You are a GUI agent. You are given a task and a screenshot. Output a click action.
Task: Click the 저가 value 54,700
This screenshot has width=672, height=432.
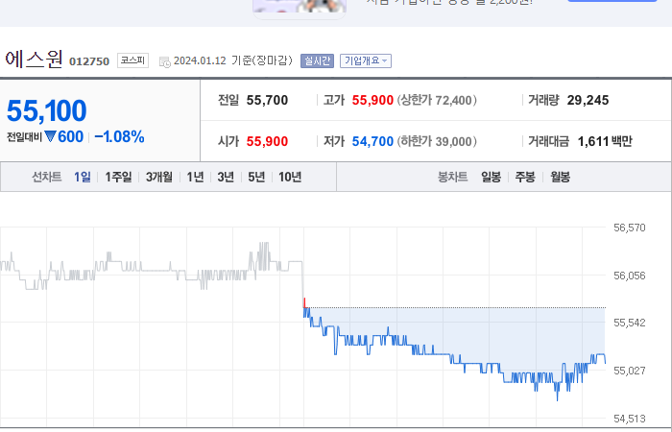tap(372, 141)
